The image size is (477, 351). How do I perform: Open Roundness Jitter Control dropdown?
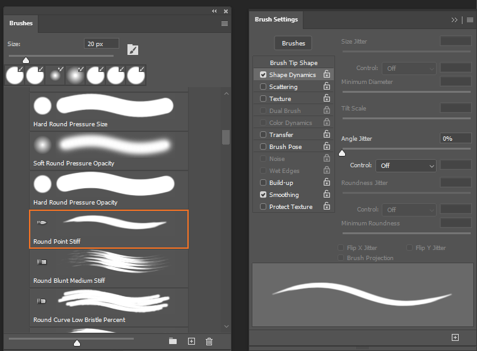point(409,210)
